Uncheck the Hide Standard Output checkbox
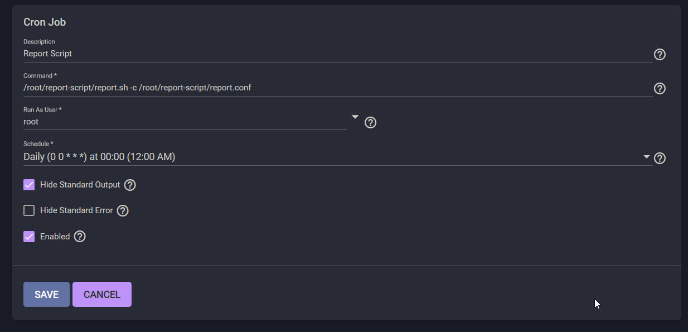 (29, 185)
